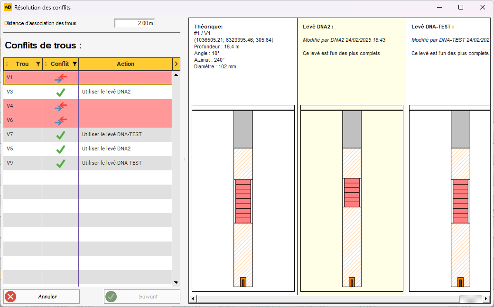Screen dimensions: 494x307
Task: Click the Suivant button
Action: point(142,297)
